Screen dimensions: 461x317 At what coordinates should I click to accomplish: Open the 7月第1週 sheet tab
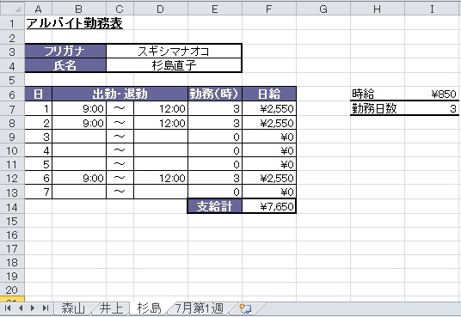[x=200, y=308]
